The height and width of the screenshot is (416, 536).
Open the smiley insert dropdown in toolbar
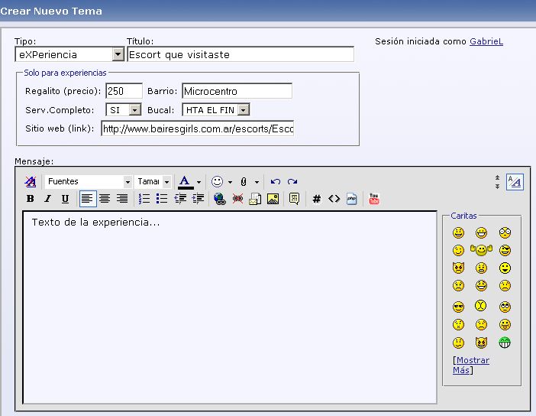click(230, 182)
